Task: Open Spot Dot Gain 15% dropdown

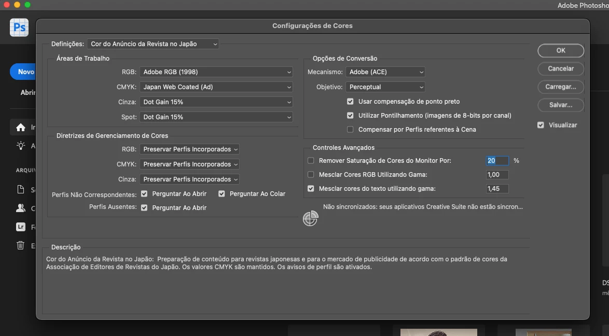Action: click(x=216, y=117)
